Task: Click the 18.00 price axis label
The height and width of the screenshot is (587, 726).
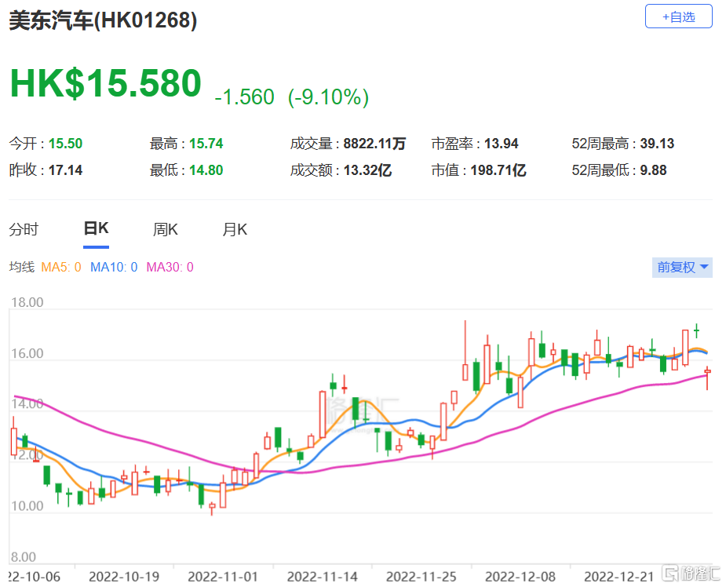Action: pos(27,302)
